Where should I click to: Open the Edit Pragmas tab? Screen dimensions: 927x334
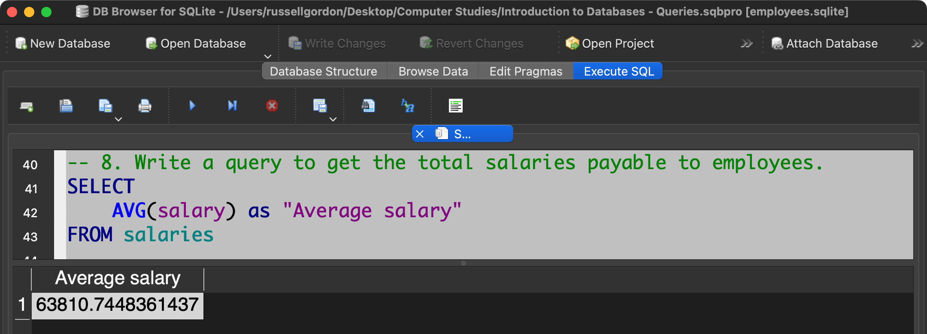(x=526, y=71)
